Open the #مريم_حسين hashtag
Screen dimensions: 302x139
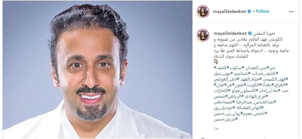225,119
